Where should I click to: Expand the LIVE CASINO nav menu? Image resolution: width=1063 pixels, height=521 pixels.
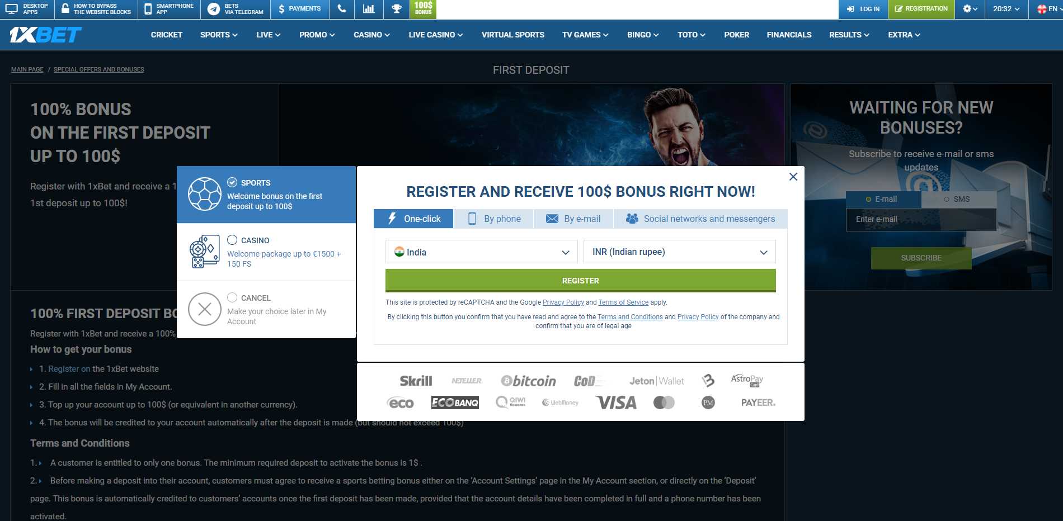tap(435, 35)
